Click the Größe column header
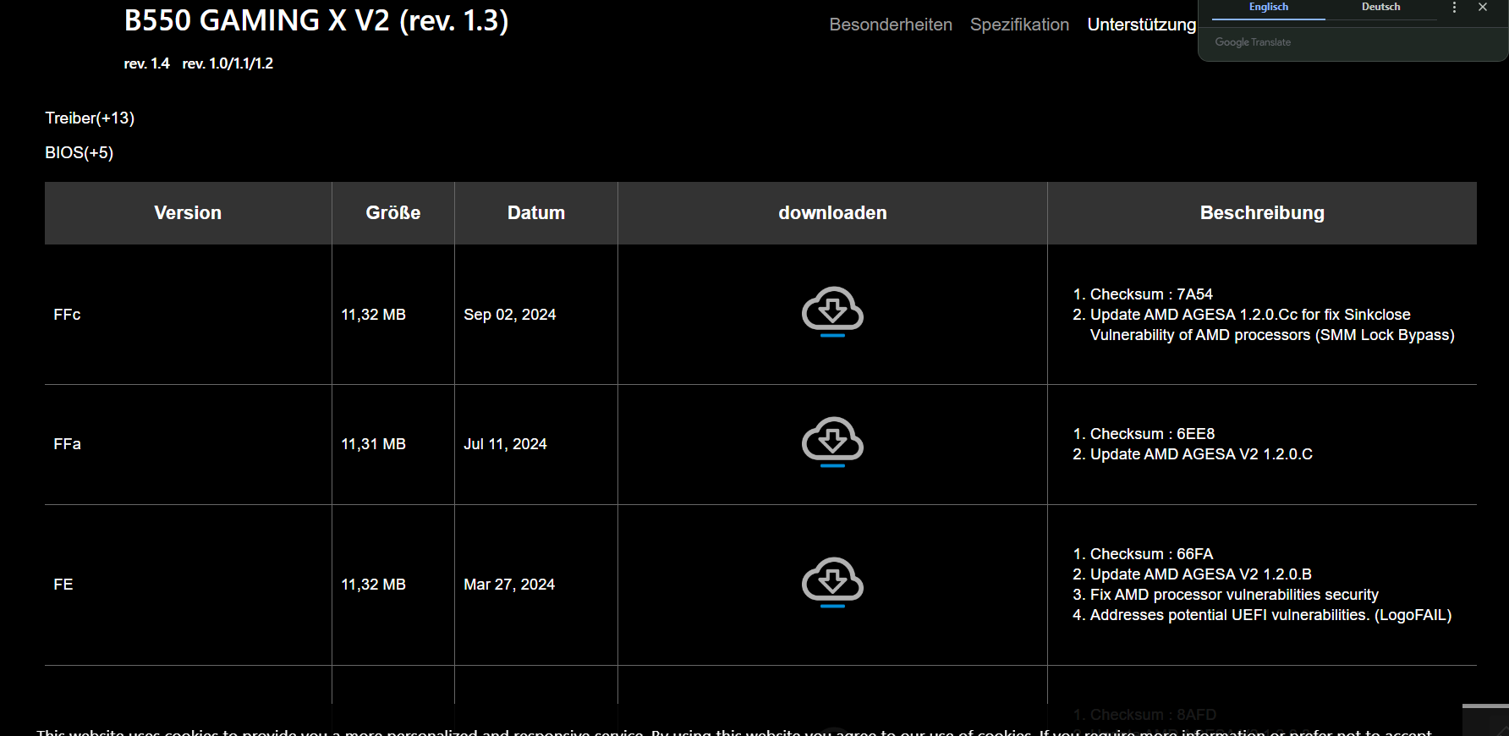1509x736 pixels. [393, 213]
